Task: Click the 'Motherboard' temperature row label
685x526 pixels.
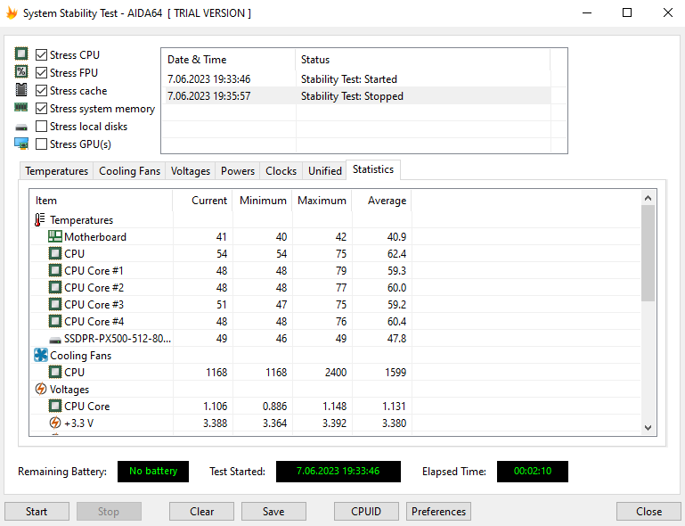Action: 95,236
